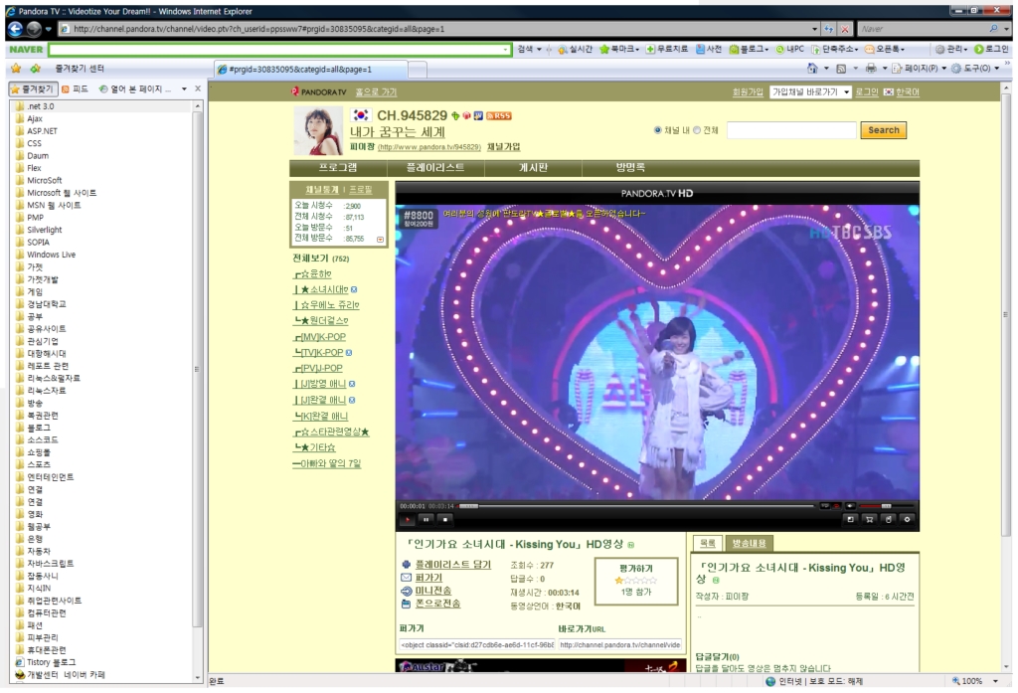
Task: Click the player icon left of settings gear
Action: tap(888, 519)
